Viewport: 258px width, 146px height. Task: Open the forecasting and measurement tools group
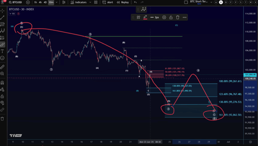(2, 38)
